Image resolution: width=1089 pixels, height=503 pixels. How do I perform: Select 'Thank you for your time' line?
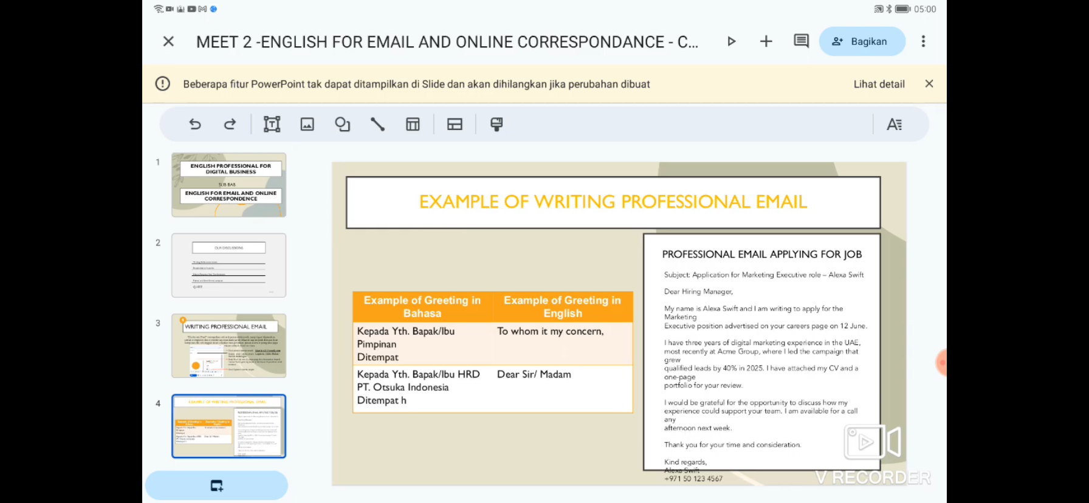click(x=732, y=445)
